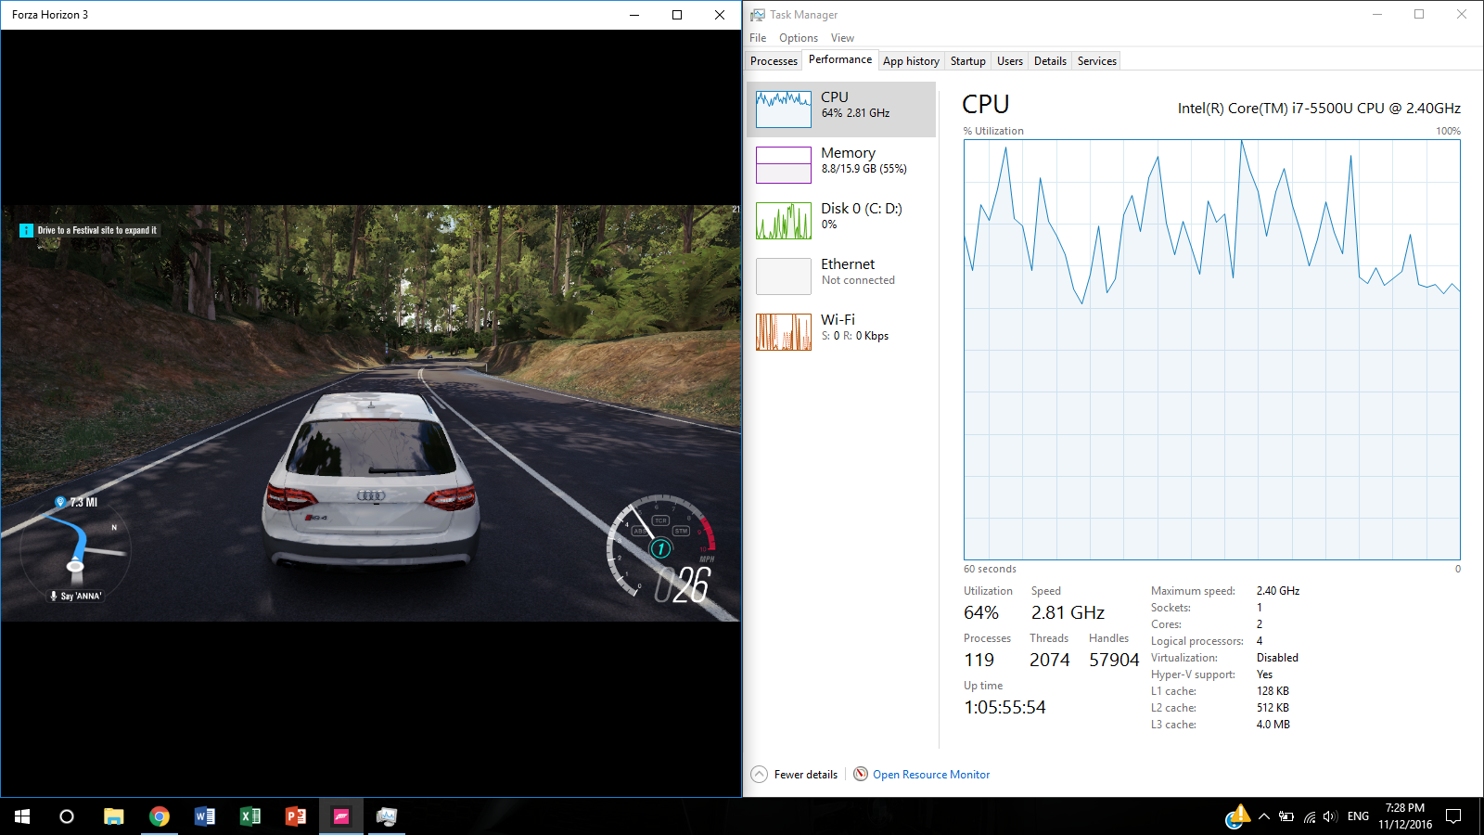This screenshot has width=1484, height=835.
Task: Click the Drive to a Festival site hint
Action: click(97, 230)
